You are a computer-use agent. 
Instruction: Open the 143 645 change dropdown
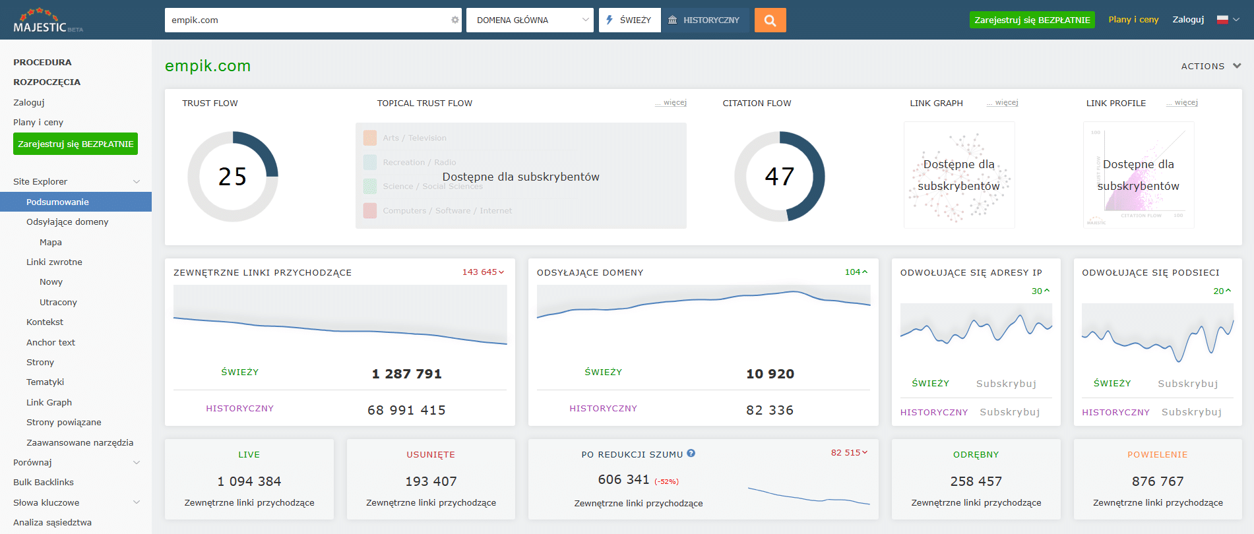pos(483,272)
